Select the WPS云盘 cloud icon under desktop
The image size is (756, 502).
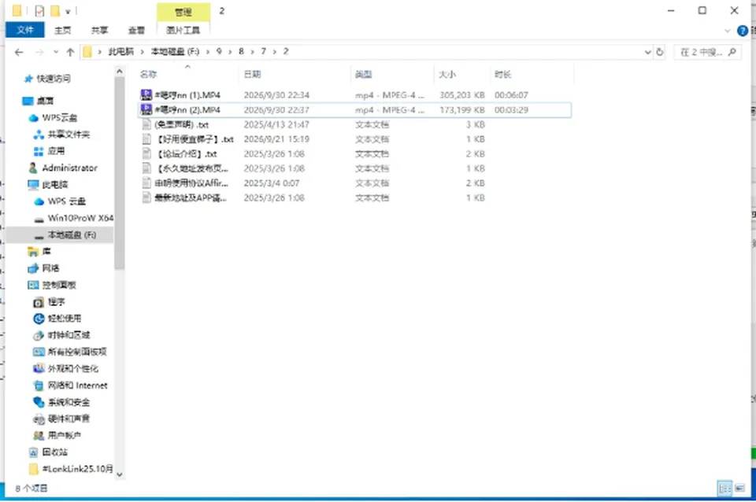tap(33, 117)
